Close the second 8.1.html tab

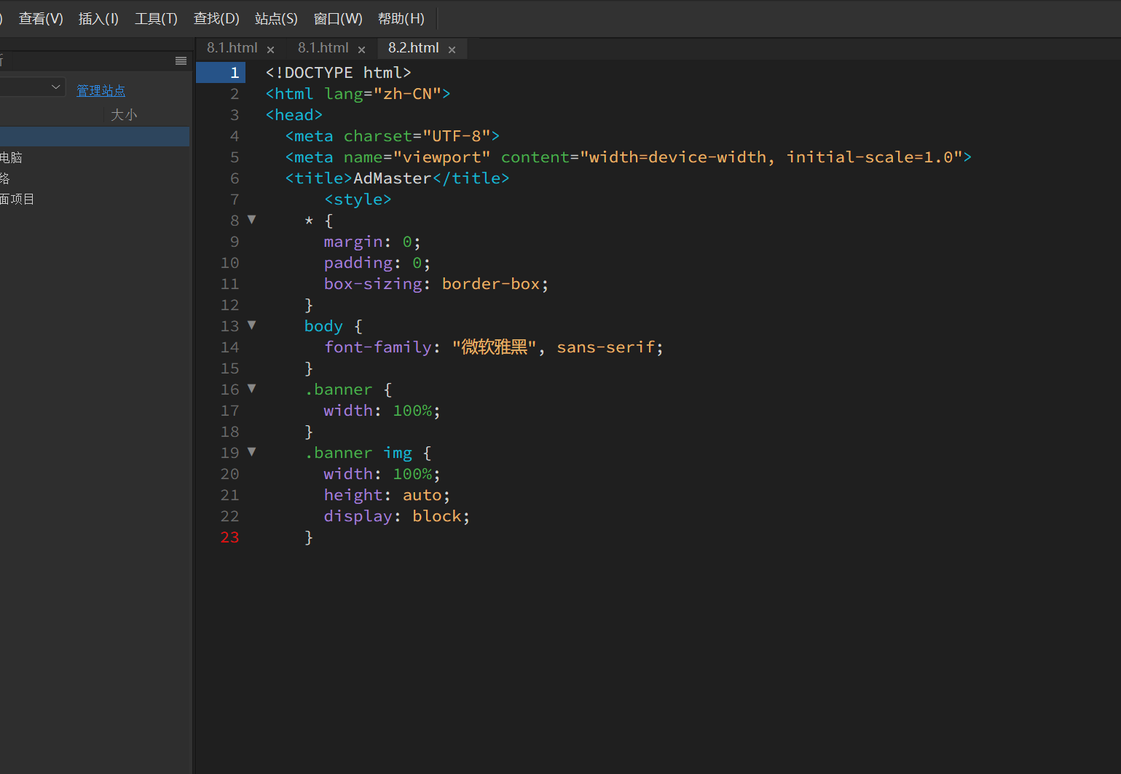click(x=361, y=50)
